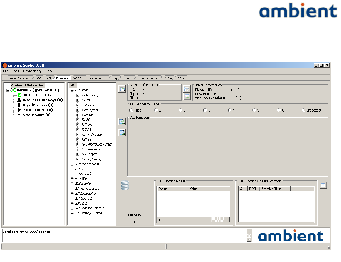Image resolution: width=341 pixels, height=262 pixels.
Task: Select the Broadcast processor level radio
Action: [303, 110]
